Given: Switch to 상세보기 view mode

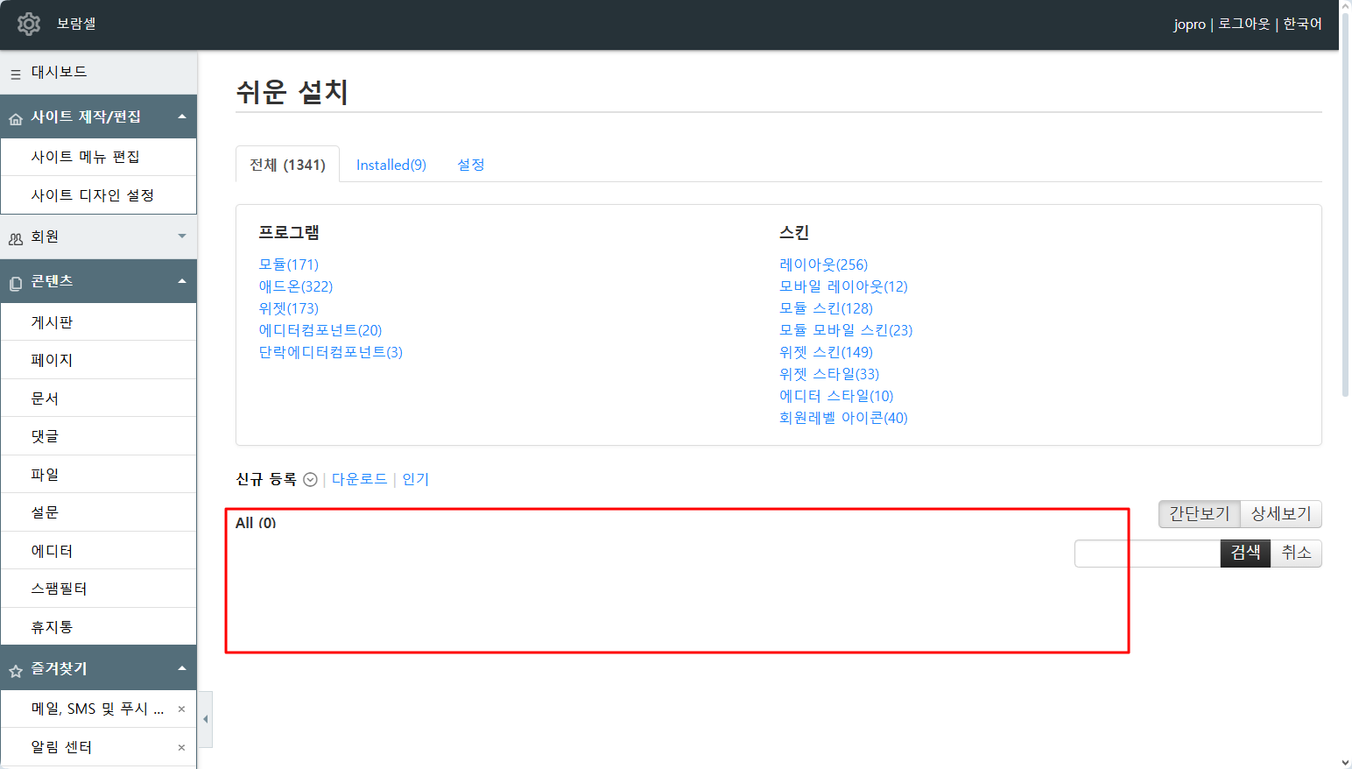Looking at the screenshot, I should [x=1280, y=514].
